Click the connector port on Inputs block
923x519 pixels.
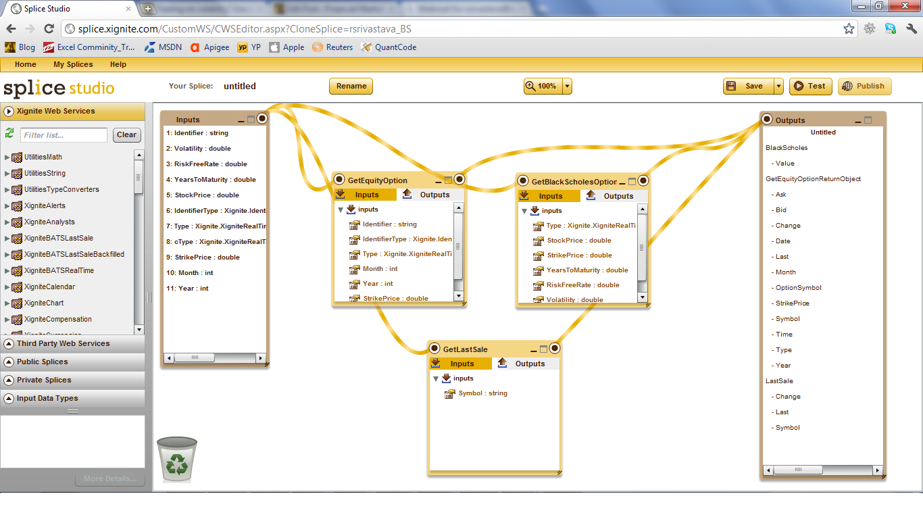[261, 118]
